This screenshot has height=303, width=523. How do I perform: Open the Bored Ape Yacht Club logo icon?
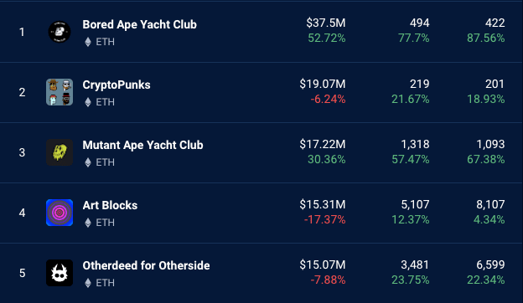click(x=60, y=32)
